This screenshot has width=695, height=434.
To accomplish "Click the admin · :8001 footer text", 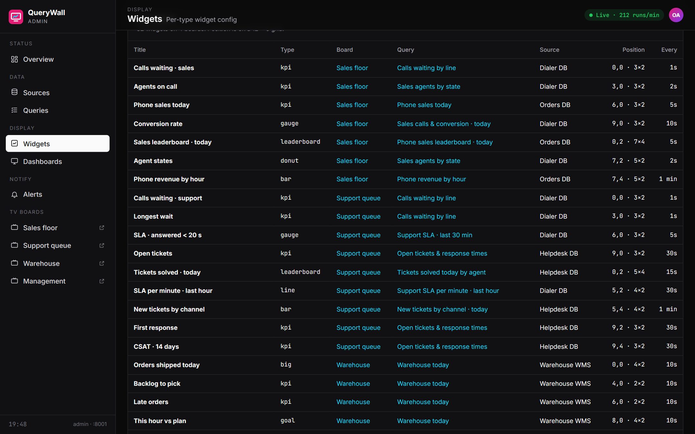I will pos(90,424).
